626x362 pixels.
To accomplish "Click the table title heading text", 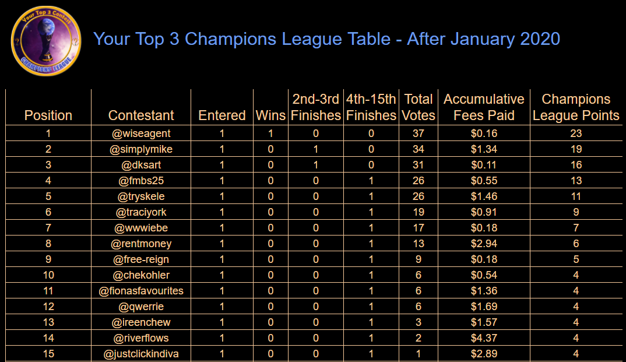I will coord(326,39).
